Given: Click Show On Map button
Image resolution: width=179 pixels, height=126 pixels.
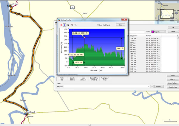Looking at the screenshot, I should 173,87.
